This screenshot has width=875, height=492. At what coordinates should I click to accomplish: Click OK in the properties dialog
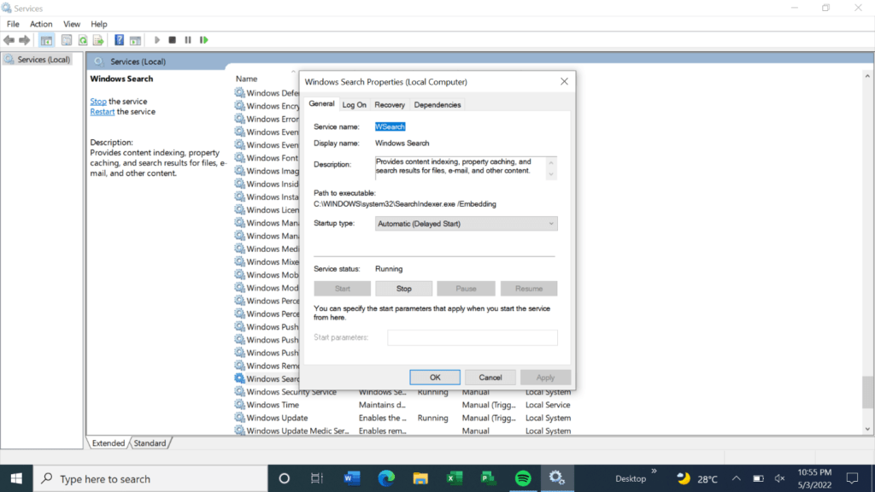click(435, 377)
